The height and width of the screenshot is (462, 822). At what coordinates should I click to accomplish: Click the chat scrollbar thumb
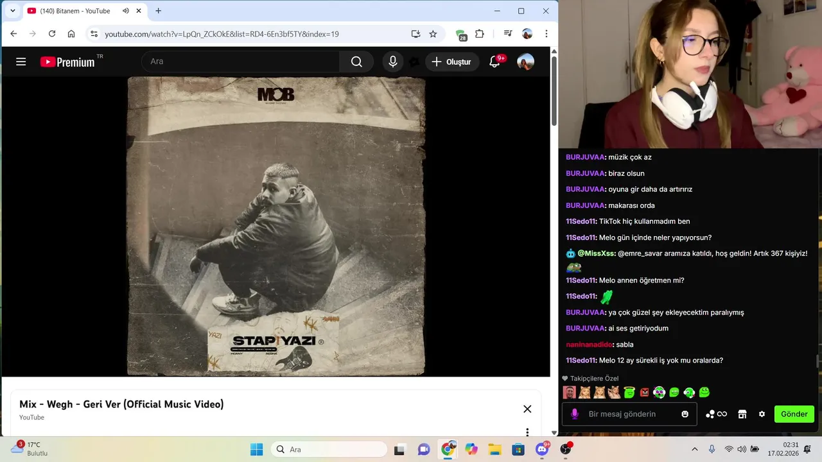coord(818,361)
